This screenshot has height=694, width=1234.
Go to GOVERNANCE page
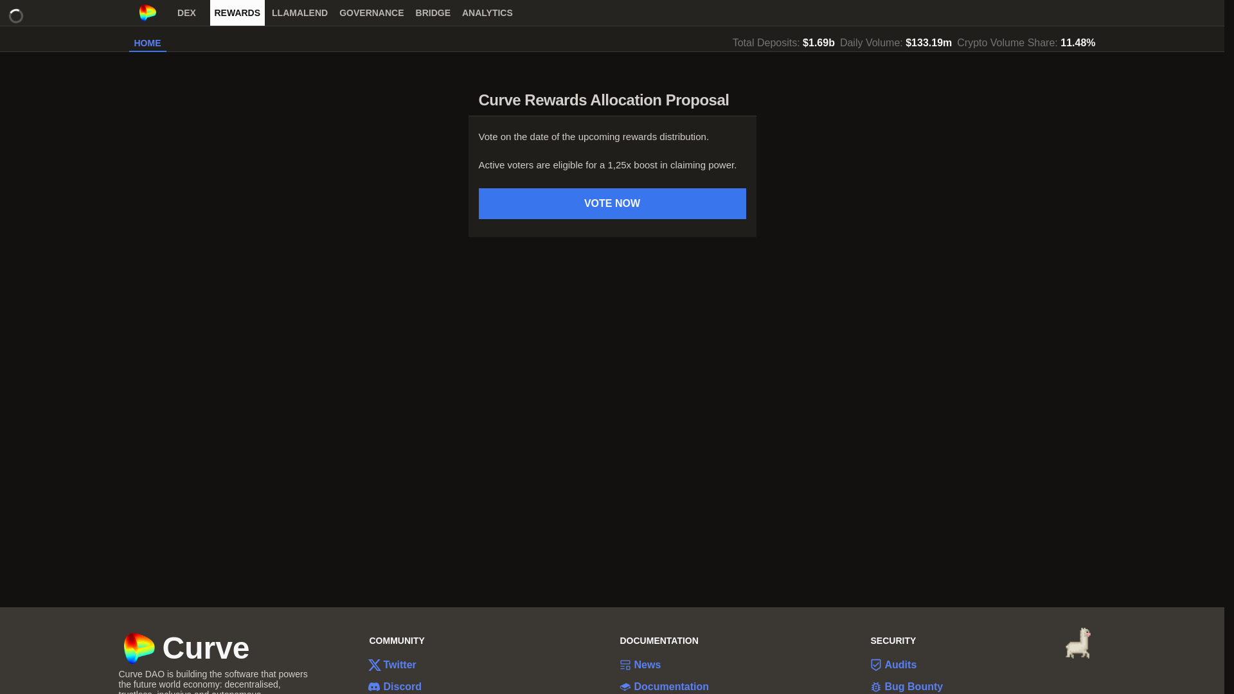click(371, 13)
